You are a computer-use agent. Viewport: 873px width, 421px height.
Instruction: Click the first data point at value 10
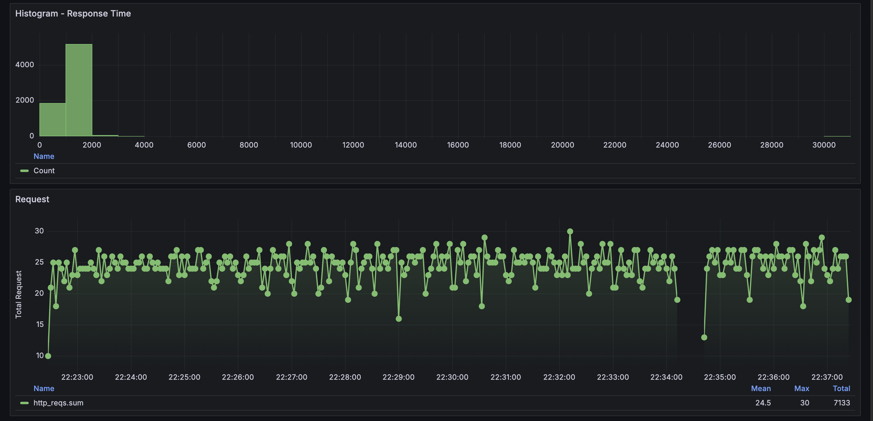[x=48, y=356]
